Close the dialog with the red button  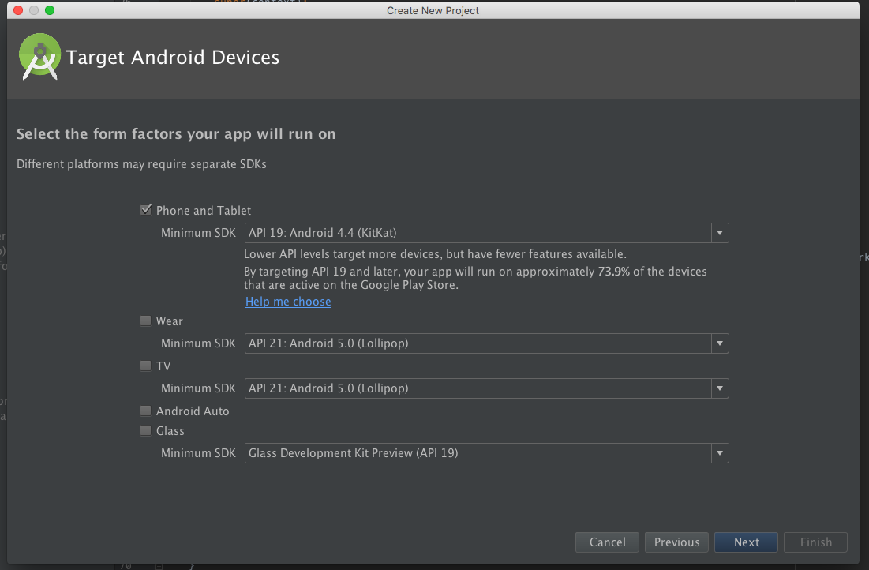point(17,10)
